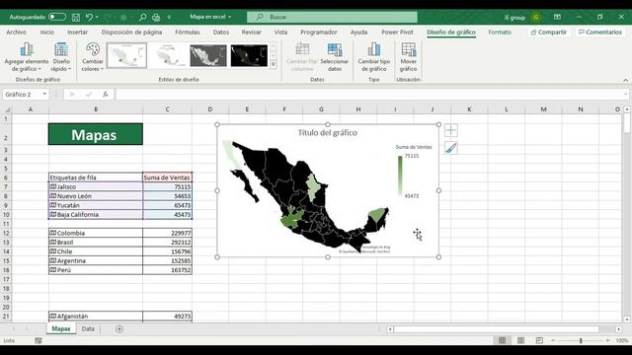Select the first light map chart style
Viewport: 632px width, 355px height.
click(126, 55)
